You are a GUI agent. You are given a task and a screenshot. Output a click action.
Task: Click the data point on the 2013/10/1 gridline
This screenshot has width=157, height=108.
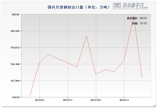click(96, 74)
